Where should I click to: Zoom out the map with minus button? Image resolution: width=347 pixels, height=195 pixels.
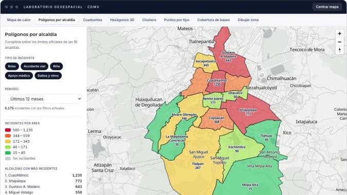coord(339,42)
